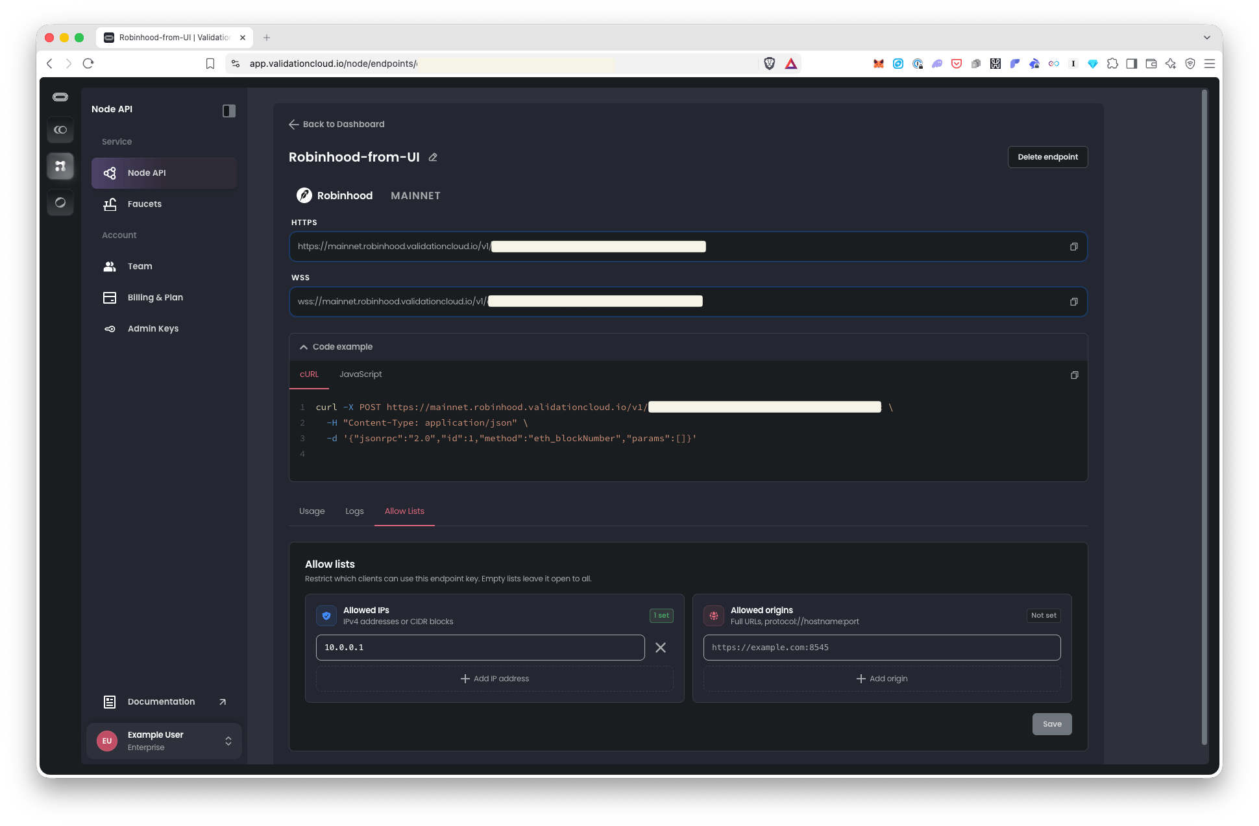Select the second icon in left rail
Image resolution: width=1259 pixels, height=826 pixels.
point(60,130)
